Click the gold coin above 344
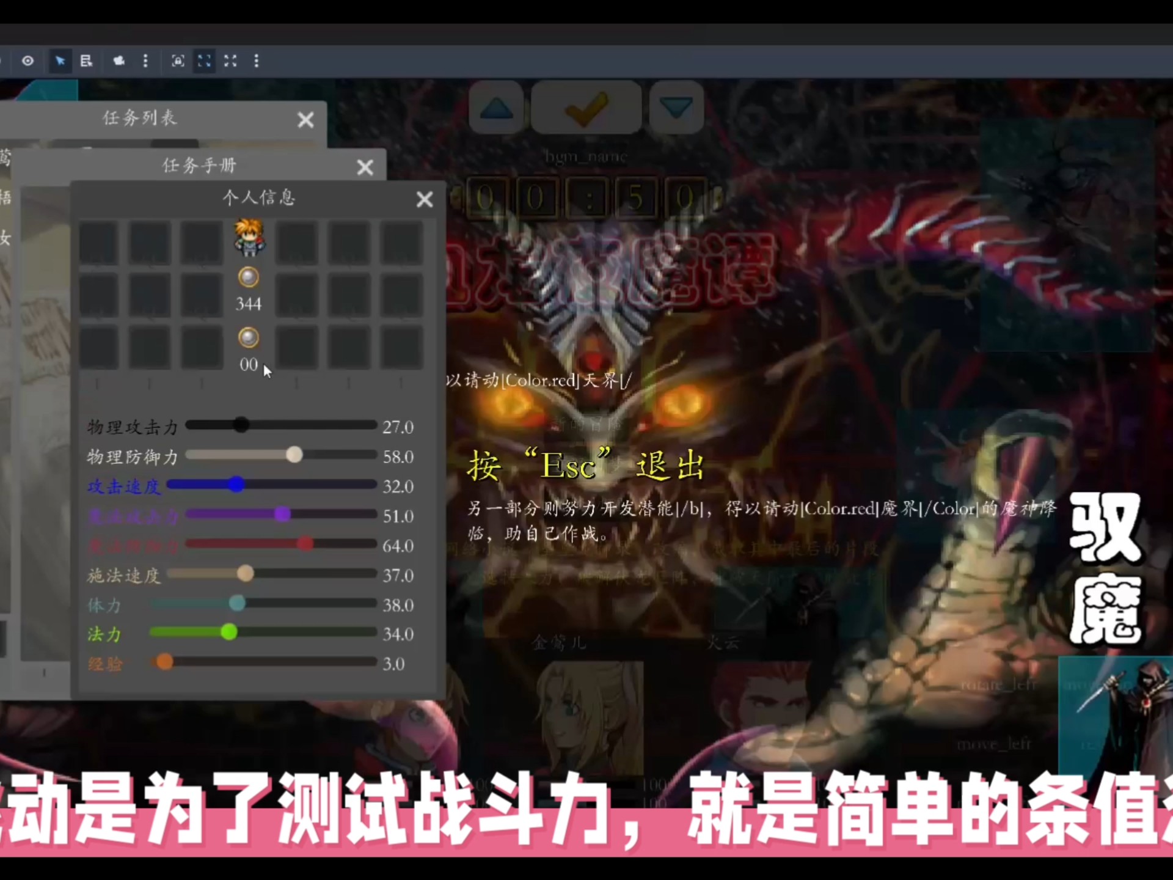Image resolution: width=1173 pixels, height=880 pixels. 248,277
